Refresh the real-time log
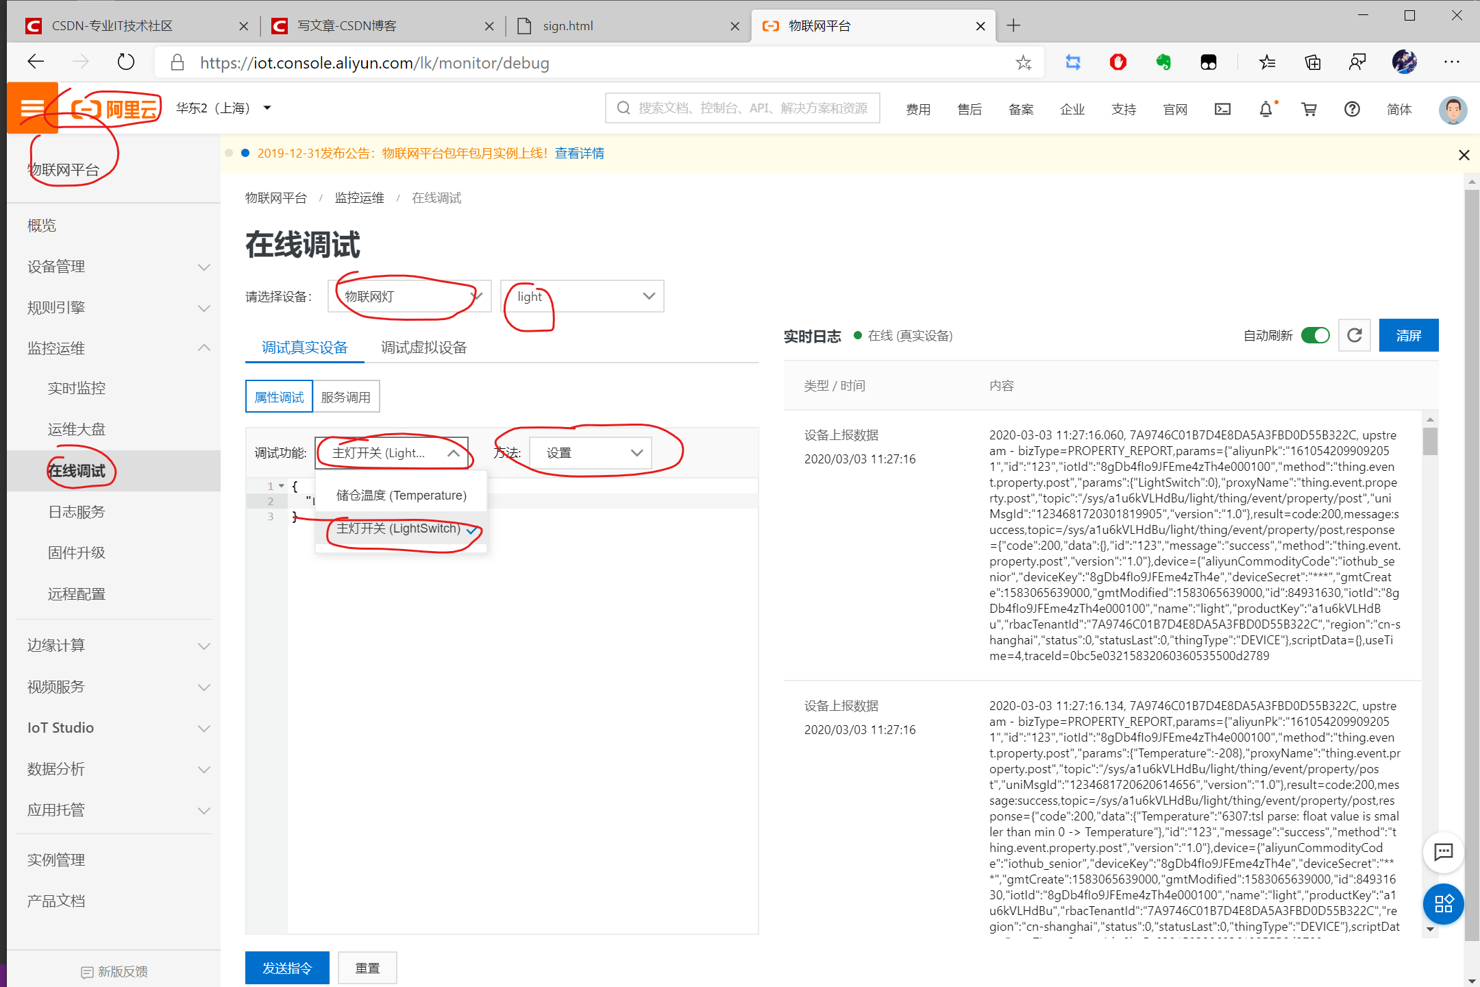 point(1354,335)
